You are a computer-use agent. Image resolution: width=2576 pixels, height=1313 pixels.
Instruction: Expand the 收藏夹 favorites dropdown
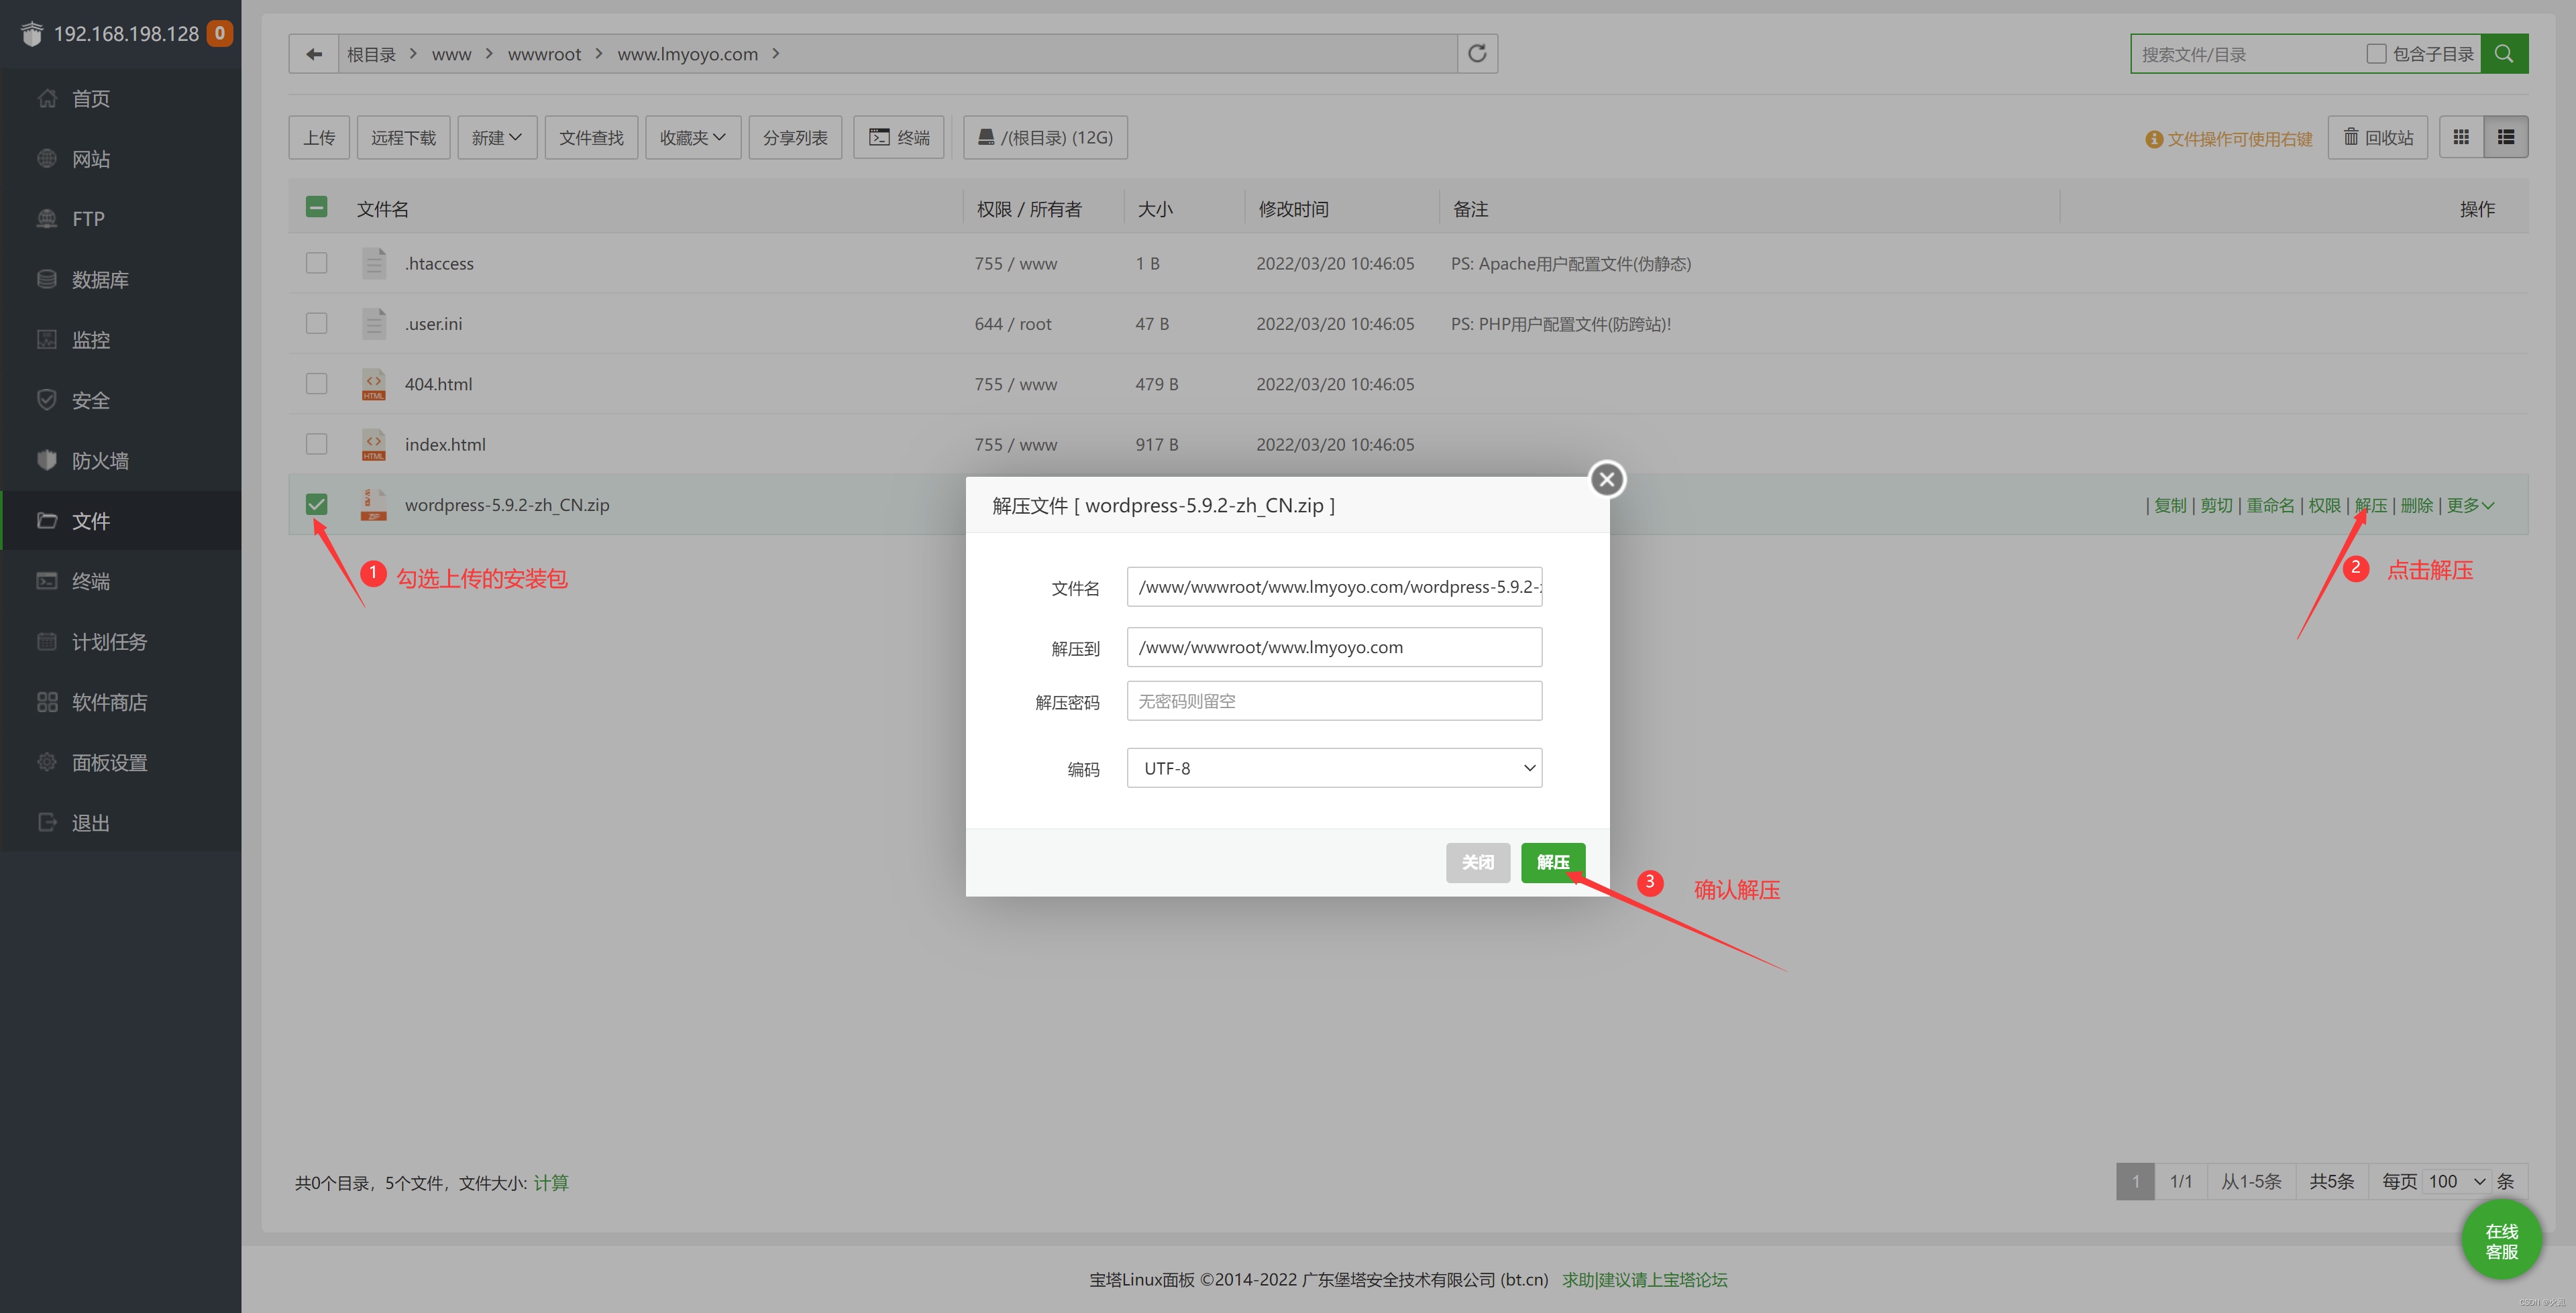pyautogui.click(x=693, y=137)
